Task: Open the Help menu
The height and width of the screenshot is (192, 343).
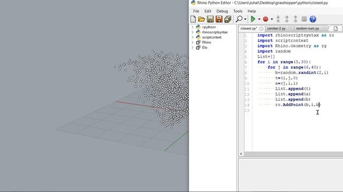Action: pyautogui.click(x=251, y=11)
